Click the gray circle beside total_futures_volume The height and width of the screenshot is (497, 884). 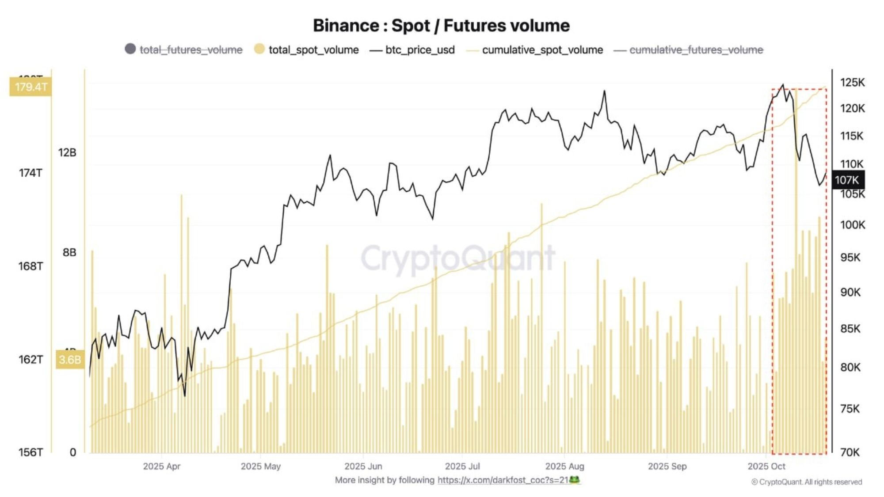(x=130, y=49)
